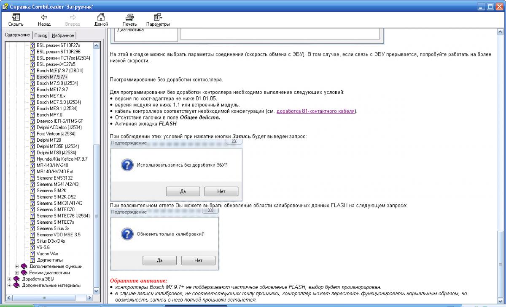
Task: Open Daewoo IEFI-6/ITMS-6F topic
Action: tap(60, 121)
